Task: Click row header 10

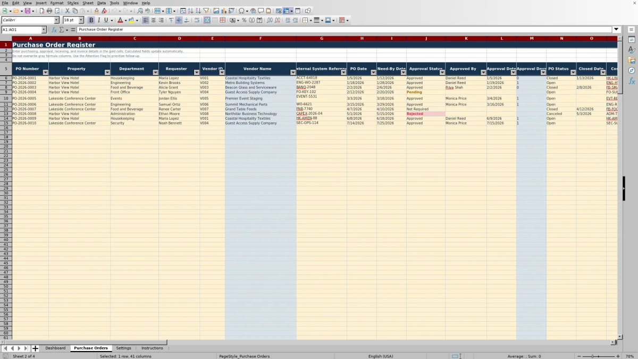Action: point(6,98)
